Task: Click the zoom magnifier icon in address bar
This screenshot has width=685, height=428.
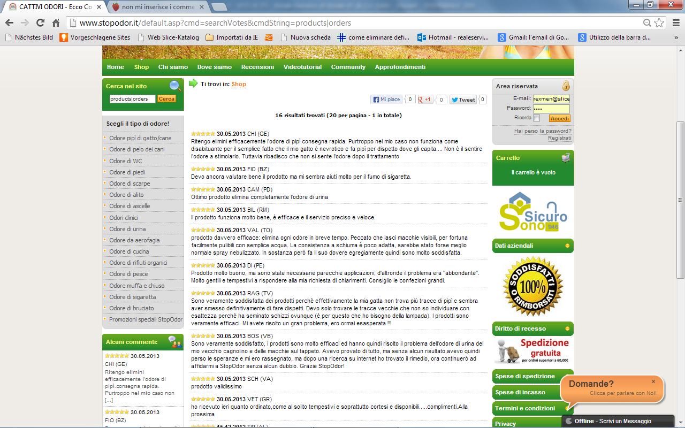Action: 647,23
